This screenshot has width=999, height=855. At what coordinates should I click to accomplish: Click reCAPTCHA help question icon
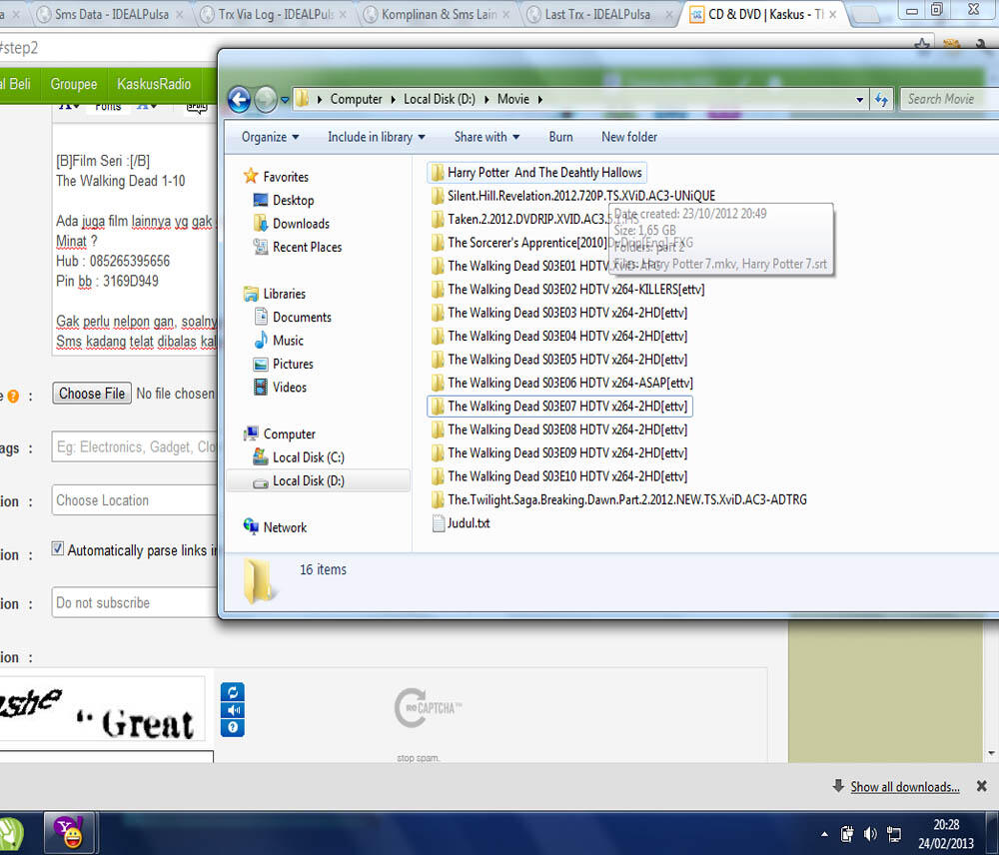pos(233,727)
